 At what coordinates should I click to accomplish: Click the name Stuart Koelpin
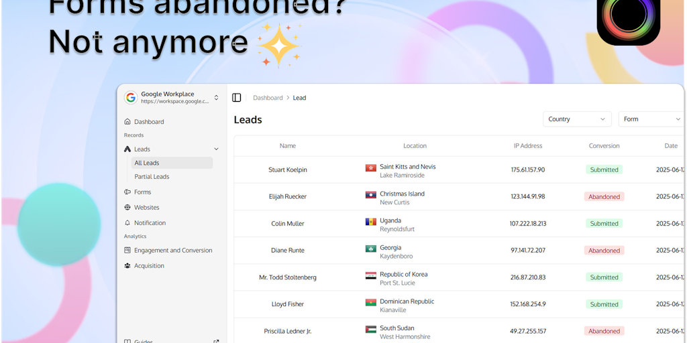coord(288,169)
